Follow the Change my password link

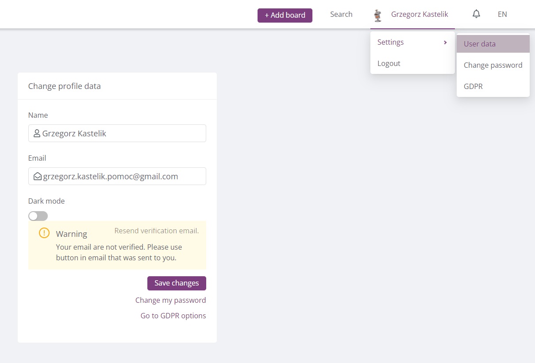coord(170,300)
